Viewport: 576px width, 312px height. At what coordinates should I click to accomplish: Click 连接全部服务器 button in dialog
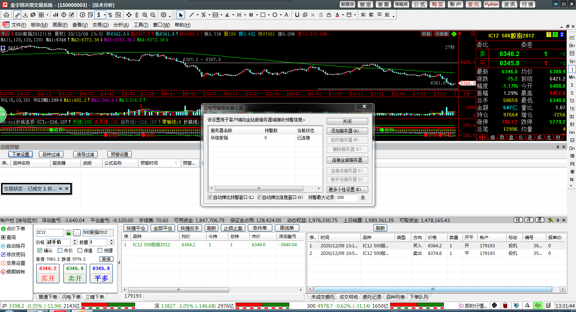347,160
